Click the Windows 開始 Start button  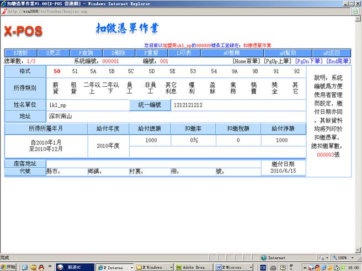click(8, 267)
